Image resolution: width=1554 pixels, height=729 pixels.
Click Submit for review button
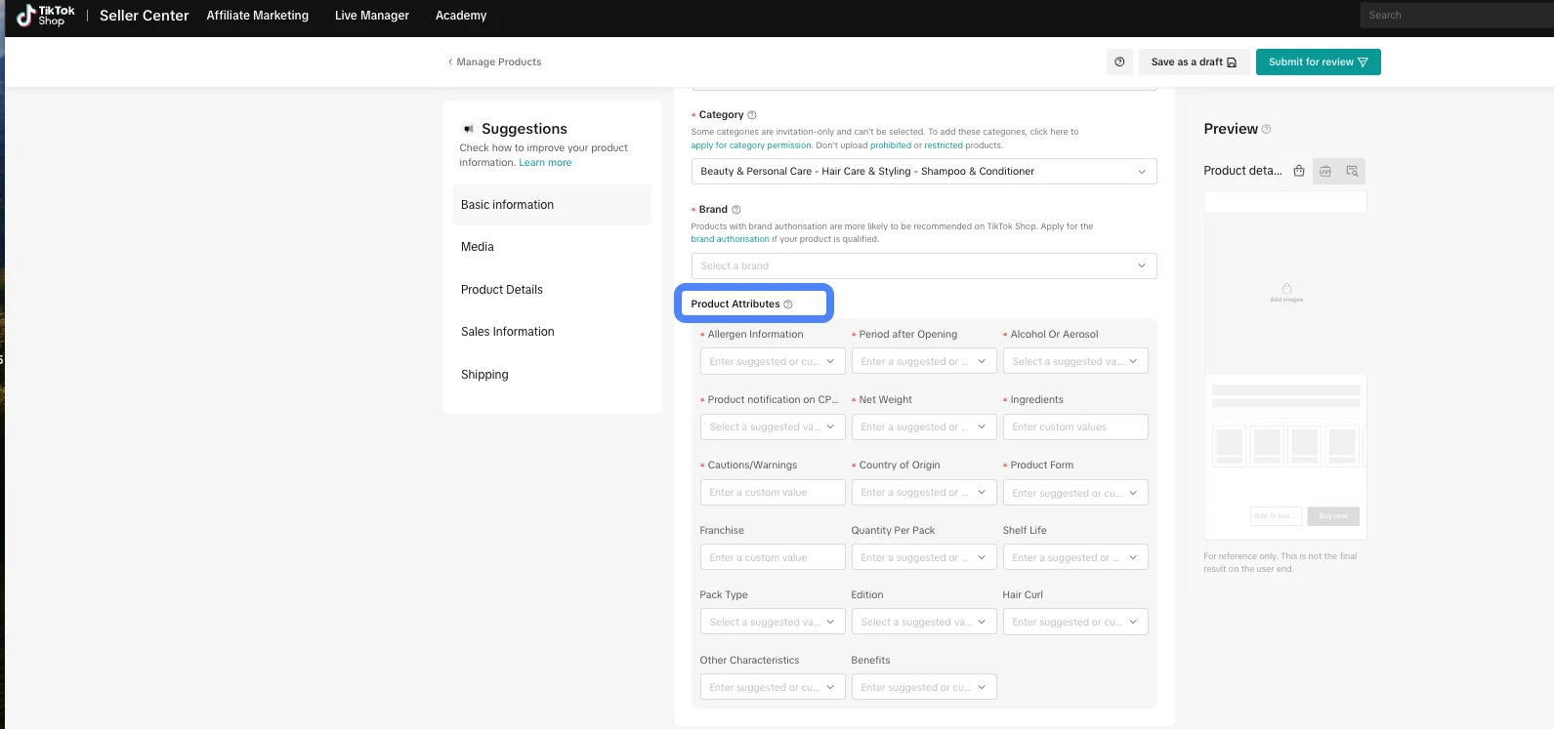click(x=1318, y=62)
